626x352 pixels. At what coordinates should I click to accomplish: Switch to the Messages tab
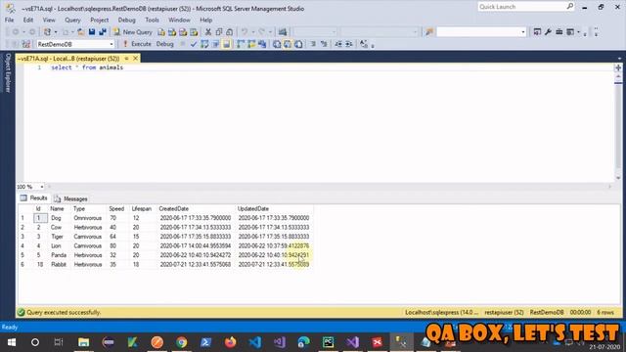click(x=71, y=198)
